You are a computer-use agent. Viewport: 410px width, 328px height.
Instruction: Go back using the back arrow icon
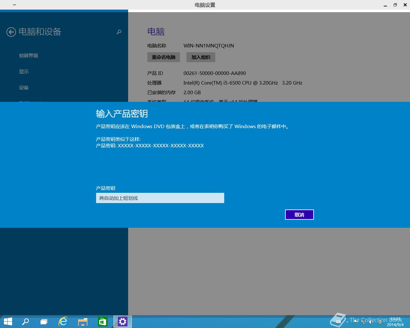click(x=11, y=32)
